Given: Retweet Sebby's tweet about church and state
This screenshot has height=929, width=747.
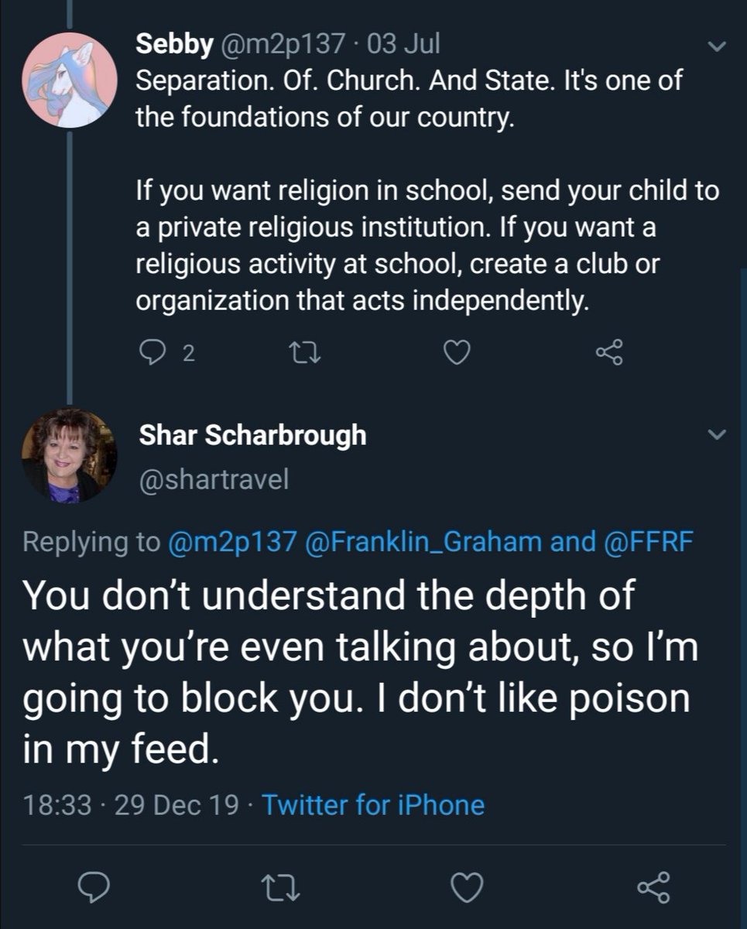Looking at the screenshot, I should (300, 354).
